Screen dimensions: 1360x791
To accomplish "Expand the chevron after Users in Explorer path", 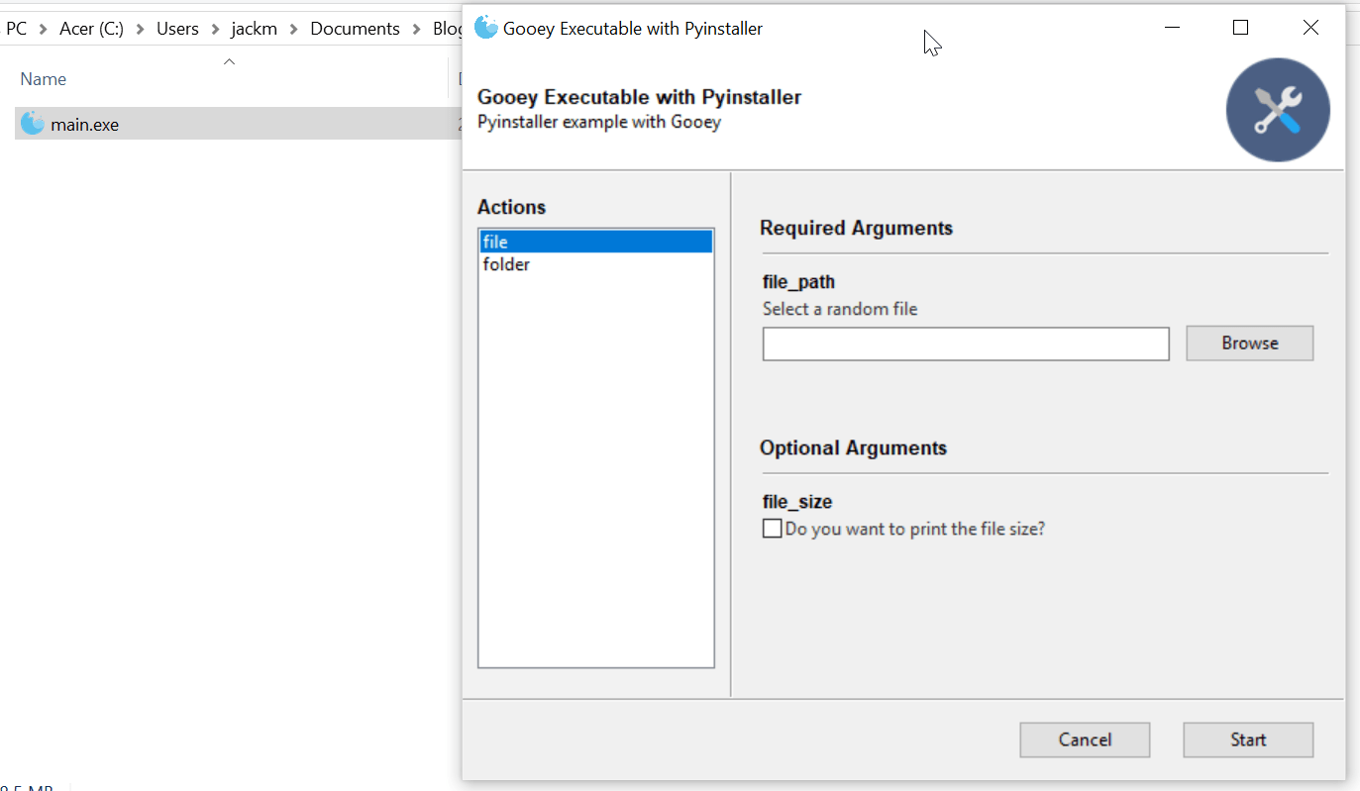I will [215, 29].
